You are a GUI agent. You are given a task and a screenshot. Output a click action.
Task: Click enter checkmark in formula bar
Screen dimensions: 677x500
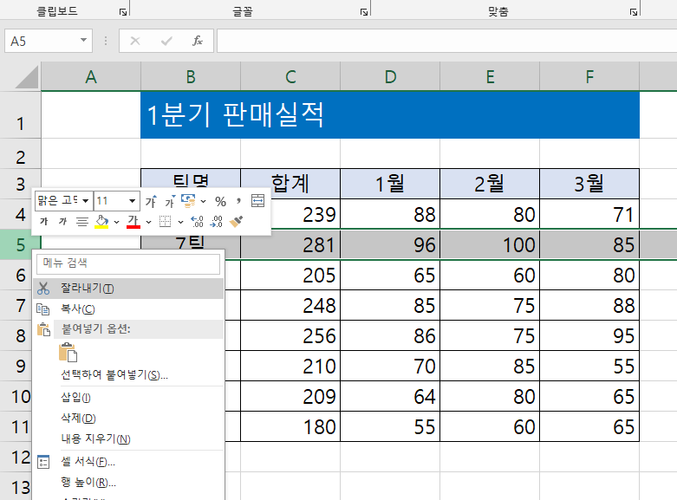(x=166, y=41)
